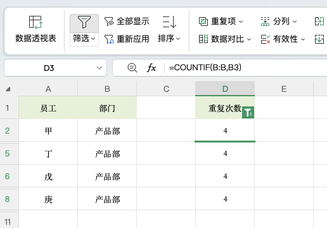Select cell containing 庚
This screenshot has height=228, width=327.
[x=48, y=199]
